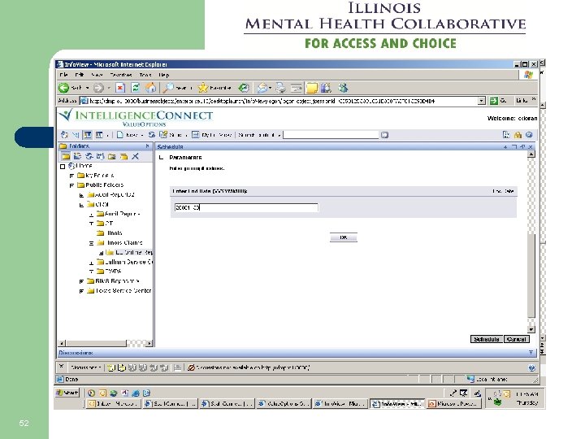The height and width of the screenshot is (439, 585).
Task: Expand the My Folders tree node
Action: coord(72,176)
